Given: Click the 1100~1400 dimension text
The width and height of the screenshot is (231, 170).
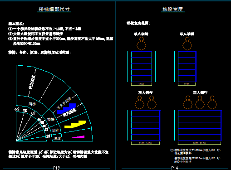Looking at the screenshot, I should (145, 143).
